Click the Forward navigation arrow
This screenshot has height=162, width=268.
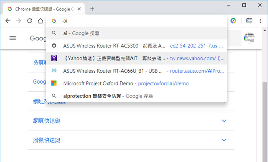(x=19, y=21)
